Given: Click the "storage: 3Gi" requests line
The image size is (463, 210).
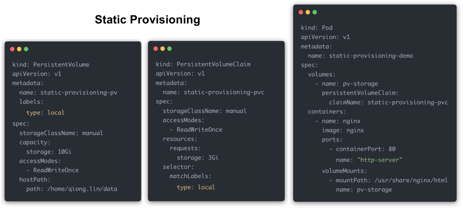Looking at the screenshot, I should click(194, 157).
